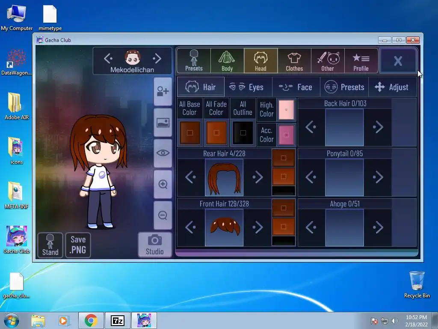Image resolution: width=438 pixels, height=329 pixels.
Task: Change Front Hair outline color swatch
Action: pyautogui.click(x=283, y=241)
